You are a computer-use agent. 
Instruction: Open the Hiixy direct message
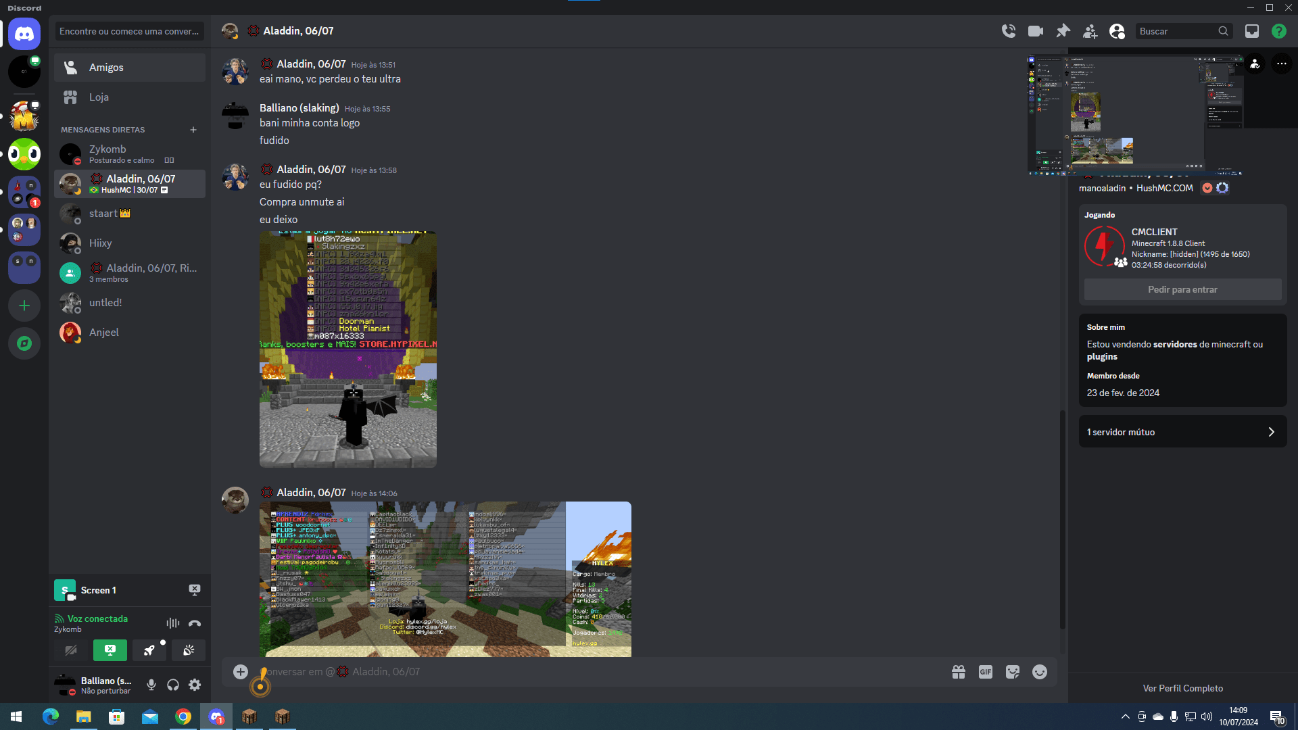pos(130,243)
